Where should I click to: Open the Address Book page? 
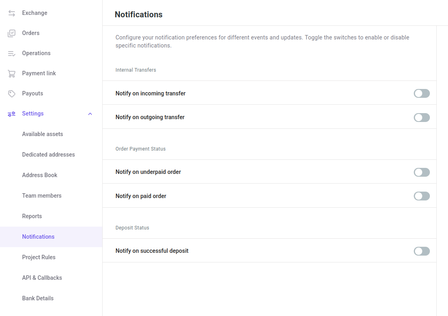[40, 175]
